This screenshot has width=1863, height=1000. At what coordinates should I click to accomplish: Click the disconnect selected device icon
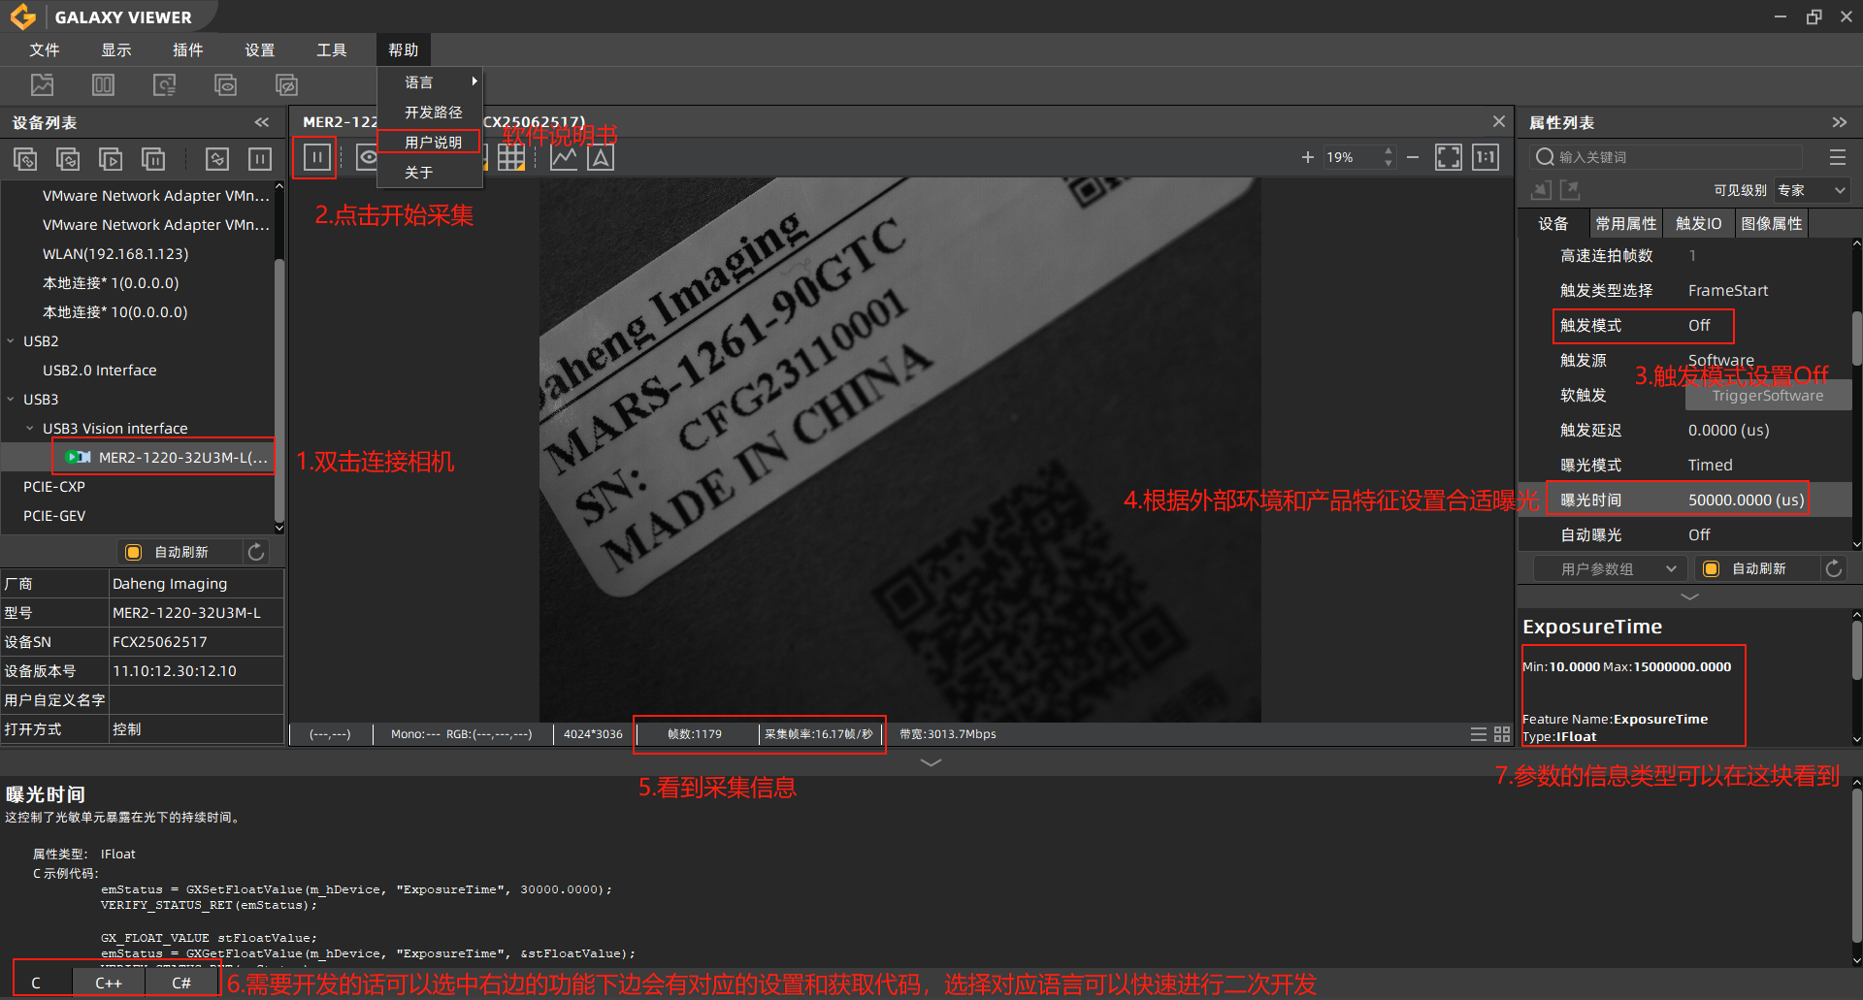pos(217,158)
